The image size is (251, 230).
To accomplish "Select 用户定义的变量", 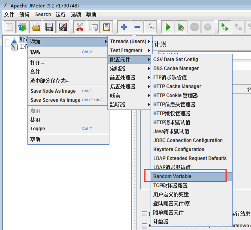I will pyautogui.click(x=192, y=194).
